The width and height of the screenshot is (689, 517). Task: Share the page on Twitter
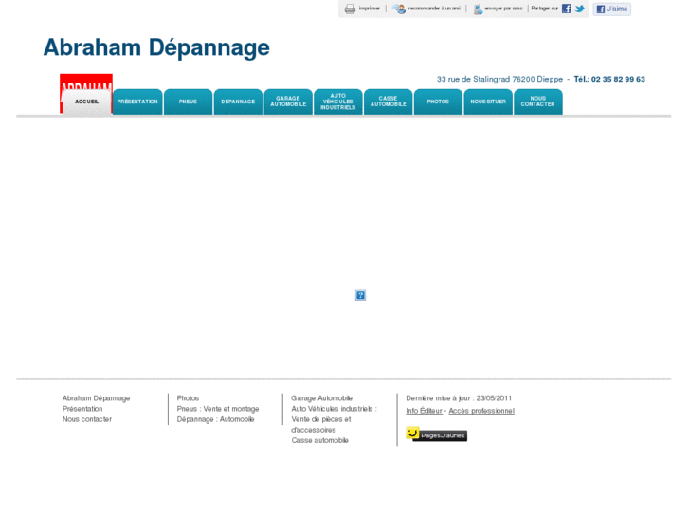(x=580, y=9)
